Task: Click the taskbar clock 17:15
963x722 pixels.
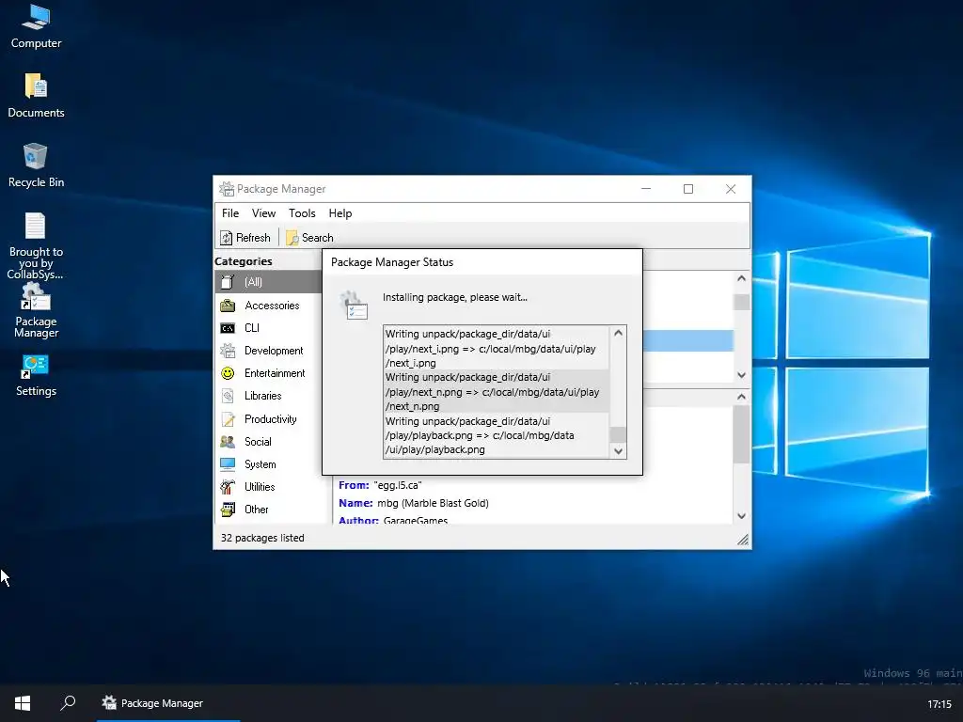Action: 939,704
